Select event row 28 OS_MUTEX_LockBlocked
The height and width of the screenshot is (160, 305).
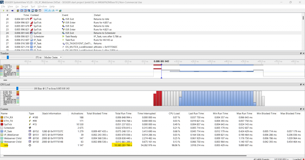tap(151, 47)
